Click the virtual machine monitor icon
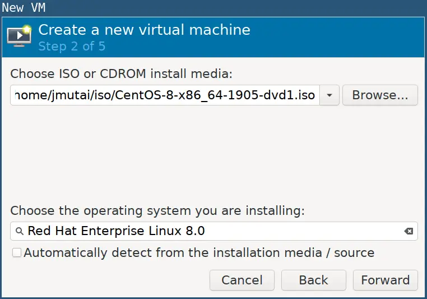This screenshot has width=427, height=299. (19, 36)
